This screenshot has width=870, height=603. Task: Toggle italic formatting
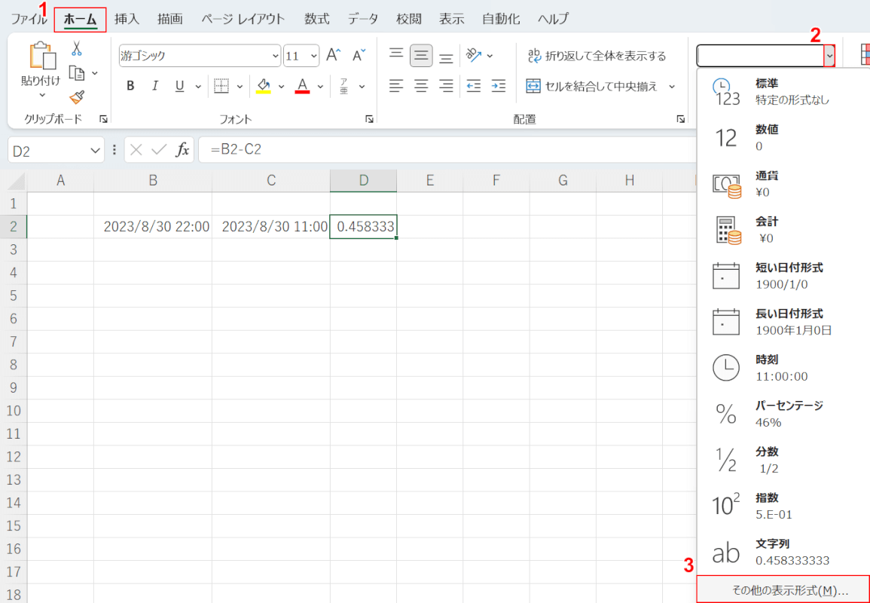click(x=154, y=86)
